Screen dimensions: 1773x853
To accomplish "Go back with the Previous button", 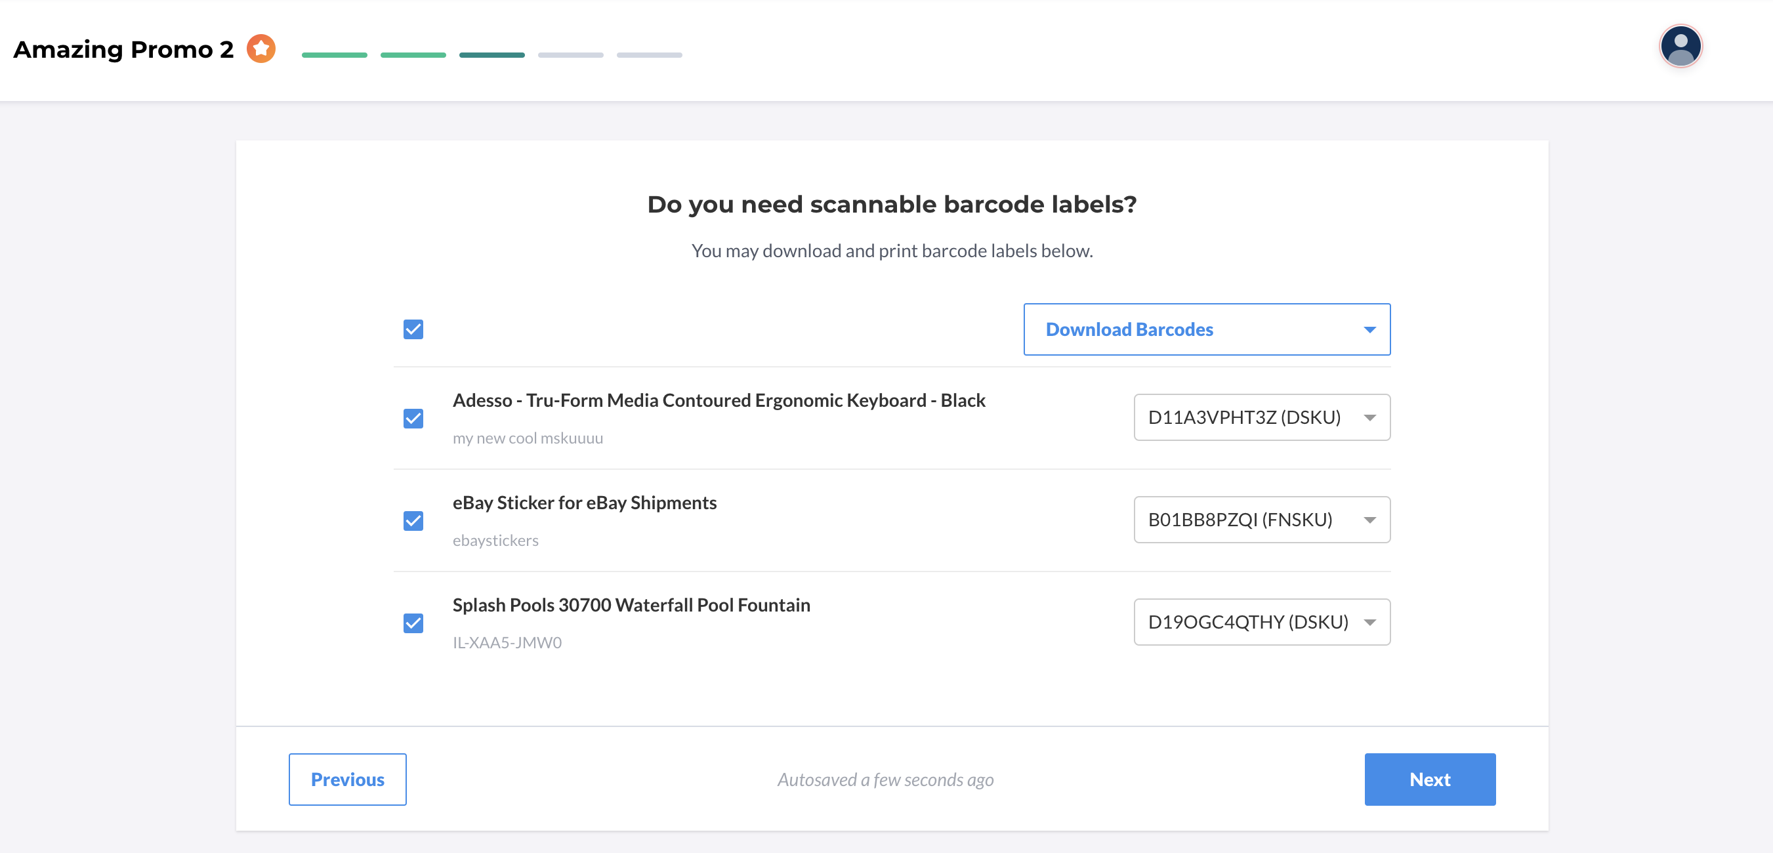I will pyautogui.click(x=348, y=780).
